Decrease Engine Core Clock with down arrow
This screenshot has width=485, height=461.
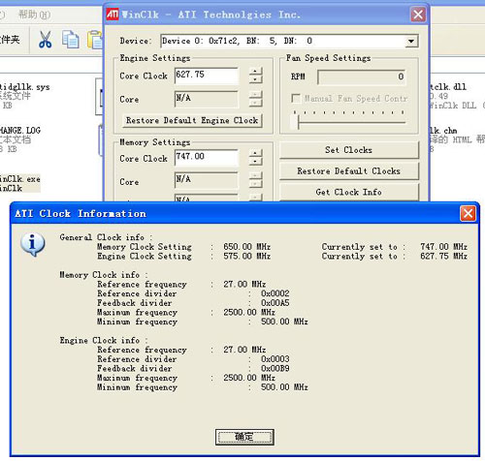[255, 79]
